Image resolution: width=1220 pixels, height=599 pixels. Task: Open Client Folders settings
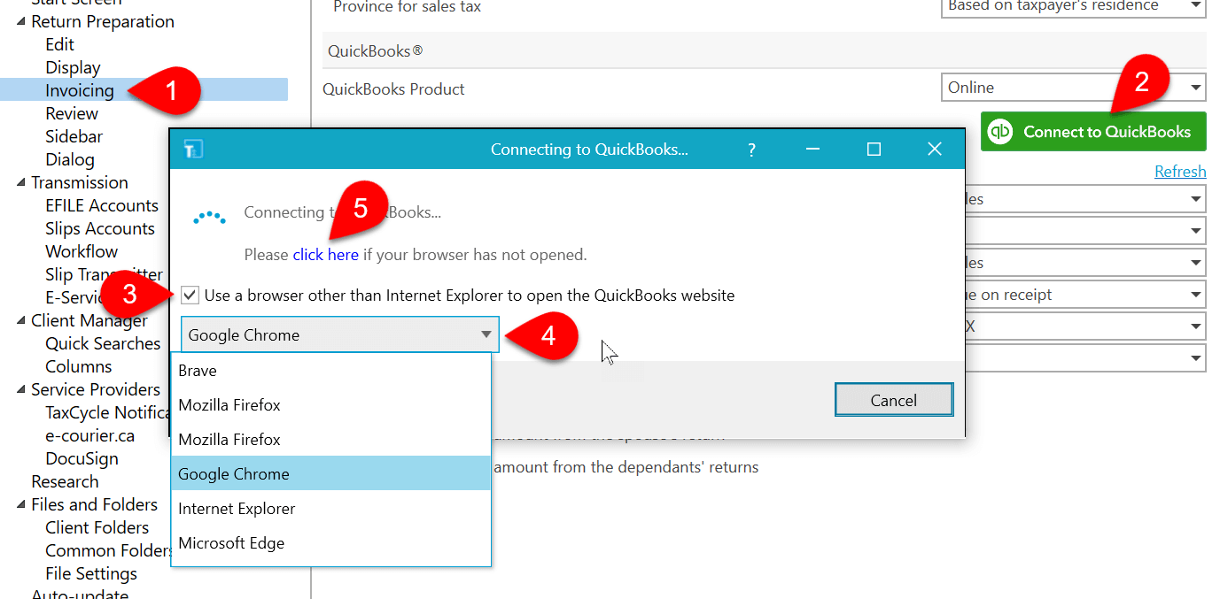[x=97, y=527]
